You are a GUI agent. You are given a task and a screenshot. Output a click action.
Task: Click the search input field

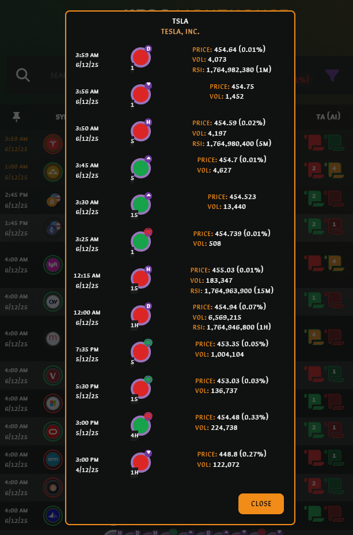tap(58, 75)
